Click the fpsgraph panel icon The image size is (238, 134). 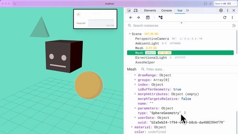pos(78,14)
